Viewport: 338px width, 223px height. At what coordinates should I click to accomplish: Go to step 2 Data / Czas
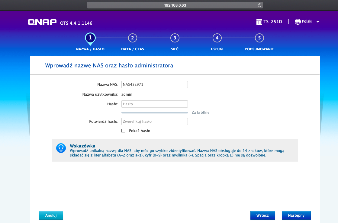(132, 38)
